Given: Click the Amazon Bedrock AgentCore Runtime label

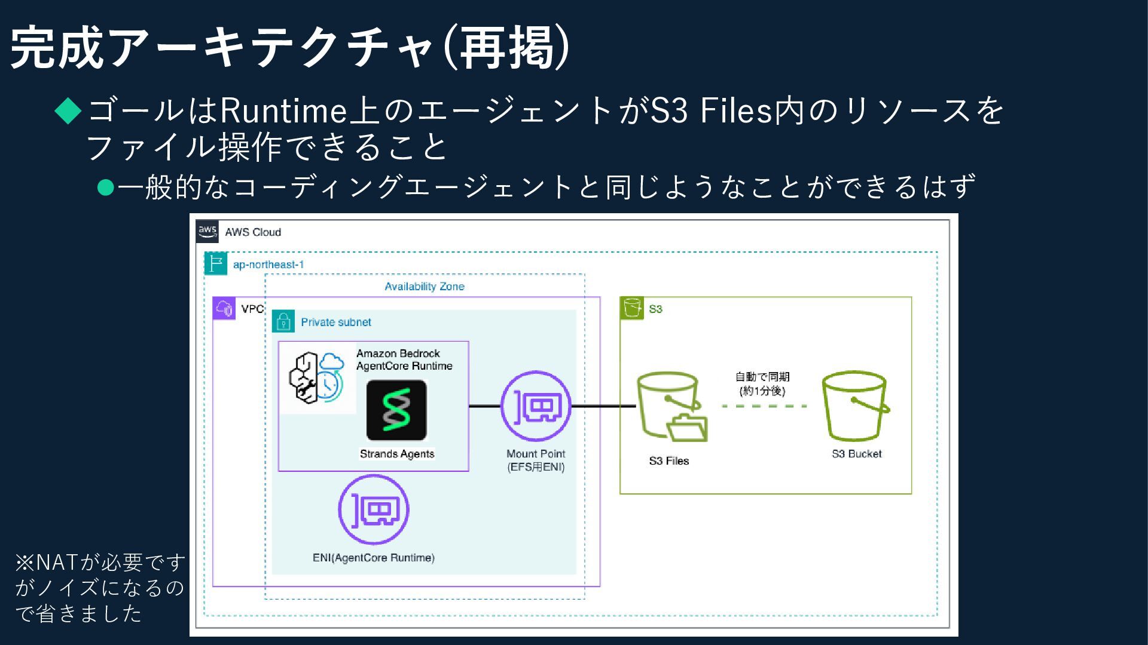Looking at the screenshot, I should pyautogui.click(x=404, y=360).
